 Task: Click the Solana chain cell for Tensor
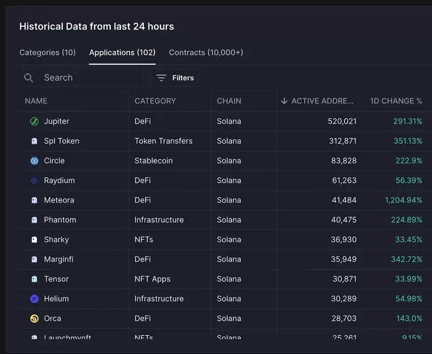click(x=229, y=279)
